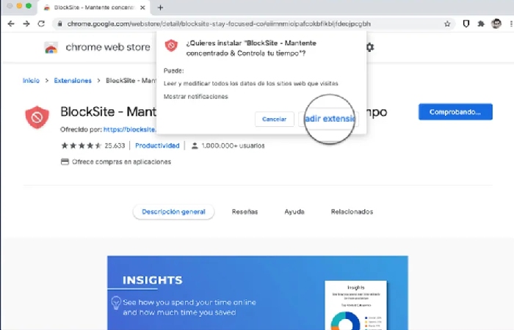Open the Web Store settings gear

click(x=370, y=47)
